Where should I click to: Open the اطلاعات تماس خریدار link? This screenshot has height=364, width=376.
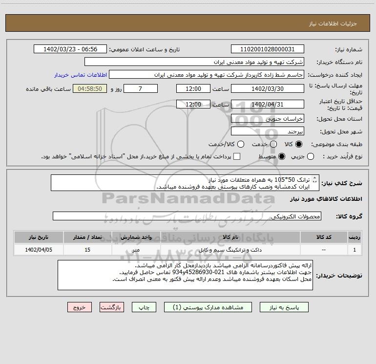tap(81, 75)
